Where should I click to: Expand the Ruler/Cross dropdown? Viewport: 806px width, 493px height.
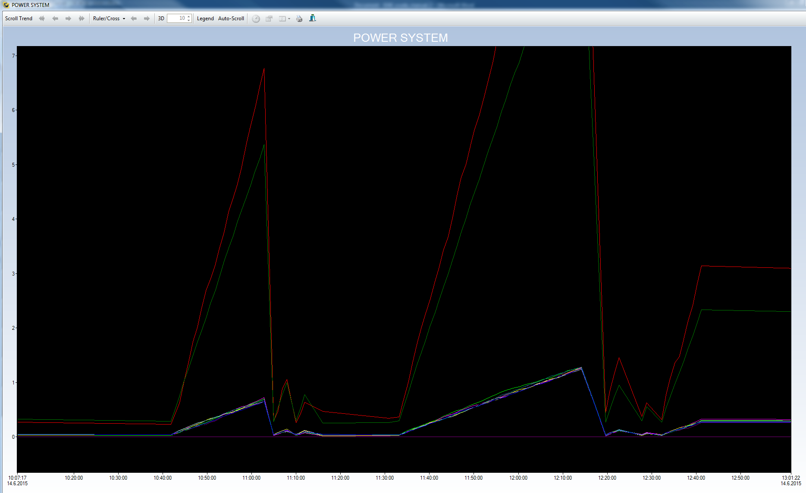[x=124, y=19]
